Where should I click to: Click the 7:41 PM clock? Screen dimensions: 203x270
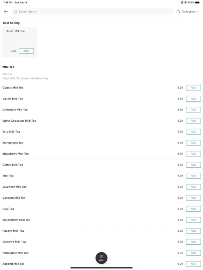pos(8,2)
